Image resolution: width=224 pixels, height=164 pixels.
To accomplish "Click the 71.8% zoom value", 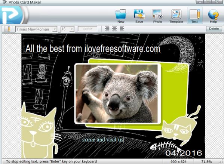I will [206, 162].
